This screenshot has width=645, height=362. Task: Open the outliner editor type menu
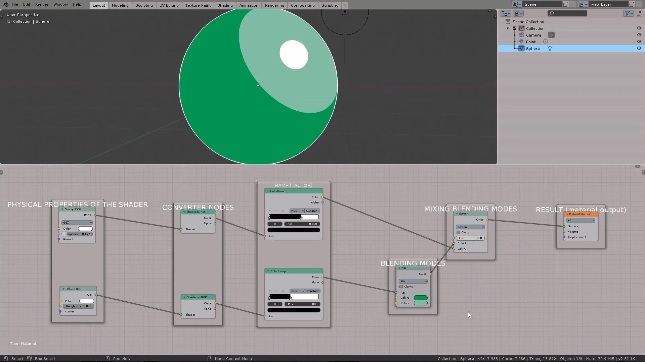coord(506,13)
